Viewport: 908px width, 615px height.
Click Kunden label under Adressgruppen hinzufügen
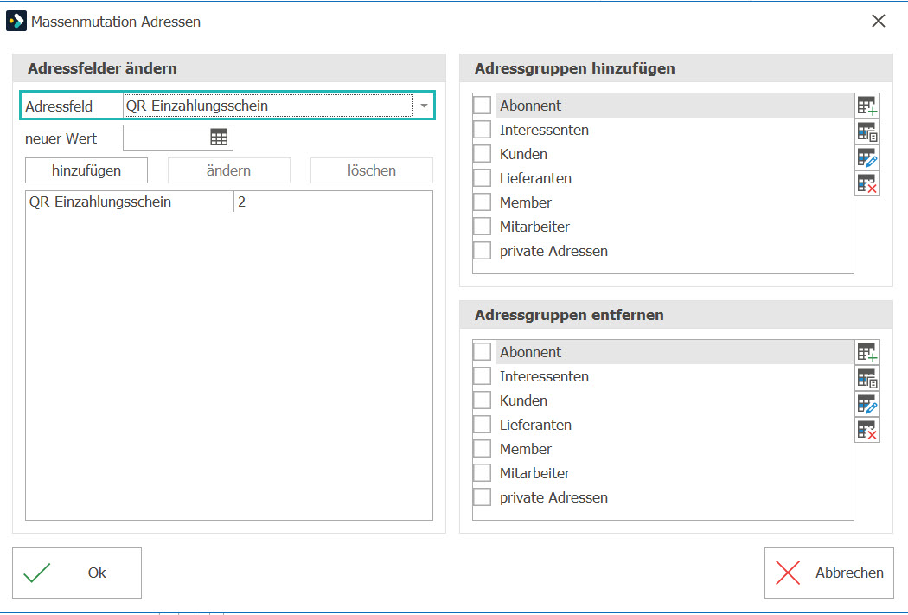pos(523,154)
